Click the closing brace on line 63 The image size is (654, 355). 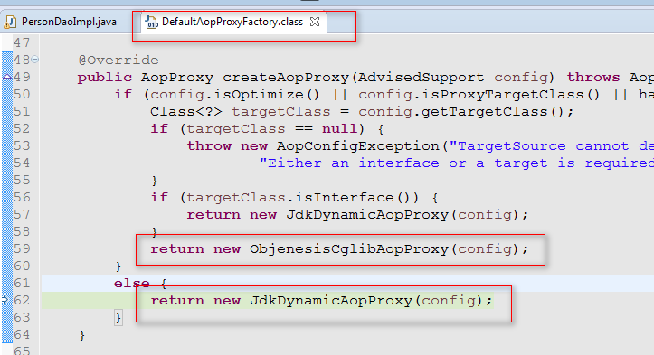tap(118, 318)
